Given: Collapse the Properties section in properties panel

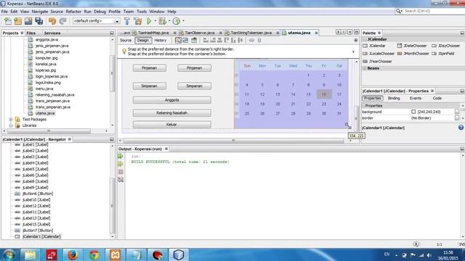Looking at the screenshot, I should coord(363,106).
